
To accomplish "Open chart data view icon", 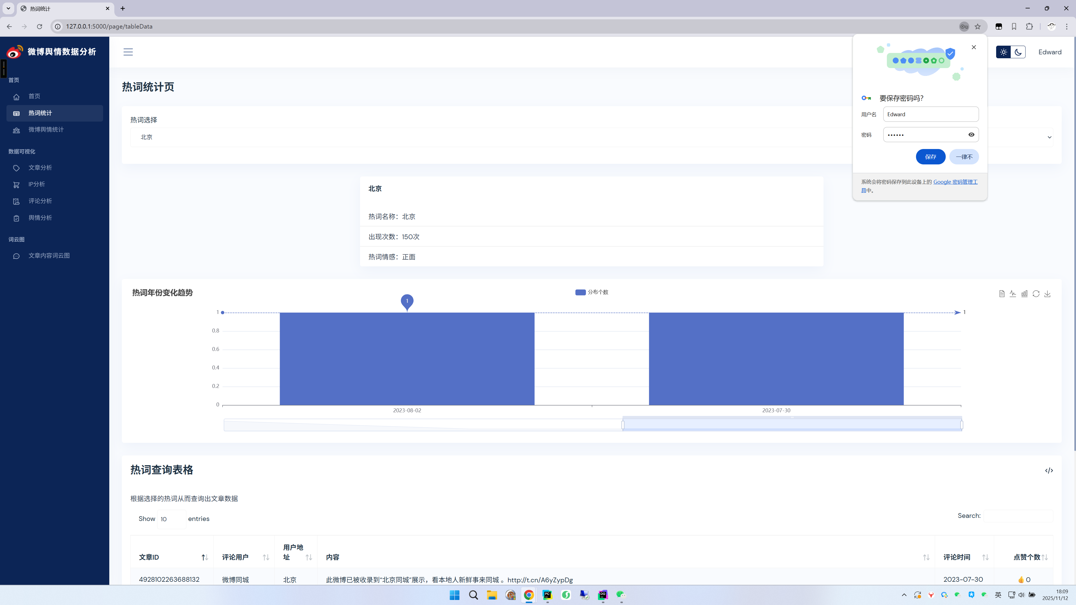I will click(x=1002, y=294).
